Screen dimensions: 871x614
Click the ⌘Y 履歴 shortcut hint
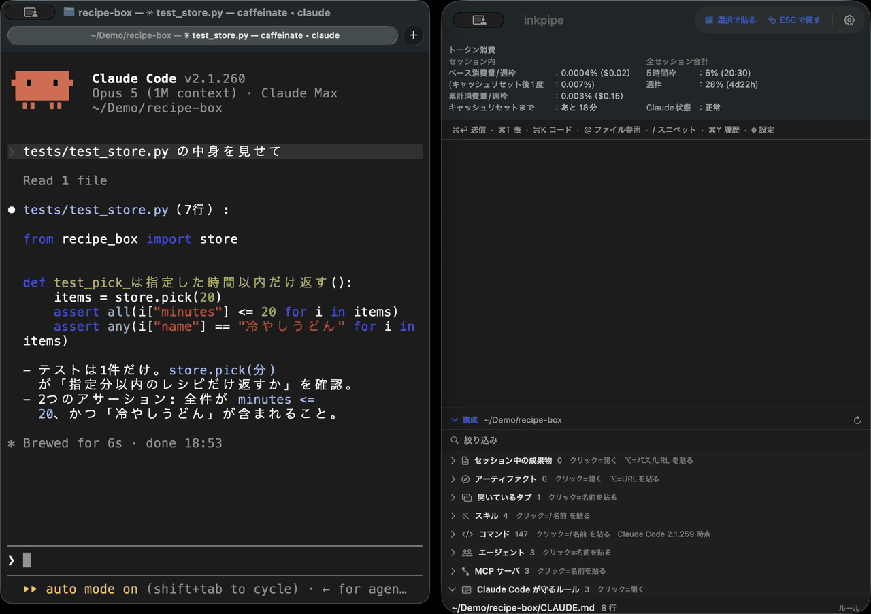724,130
